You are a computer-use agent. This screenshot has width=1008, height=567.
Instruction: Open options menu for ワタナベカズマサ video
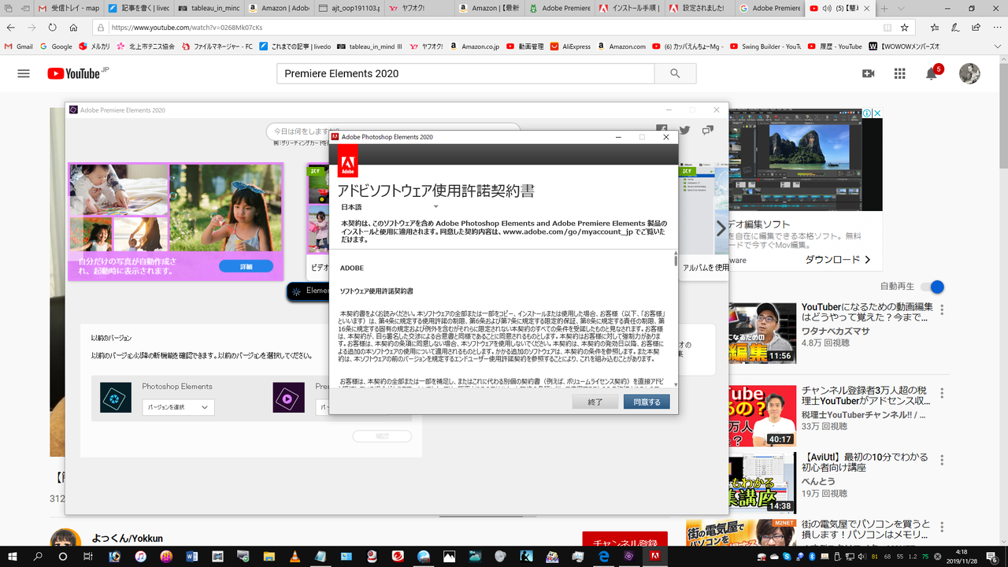pos(942,308)
